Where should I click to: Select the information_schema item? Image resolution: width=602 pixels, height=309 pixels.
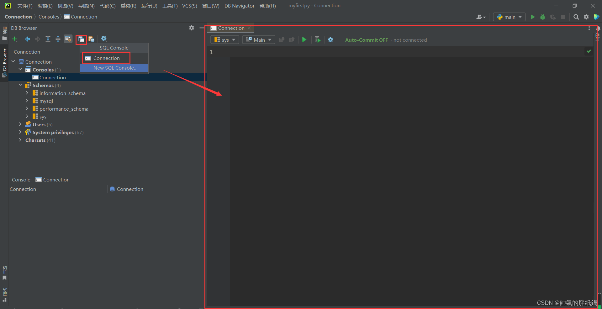[59, 93]
